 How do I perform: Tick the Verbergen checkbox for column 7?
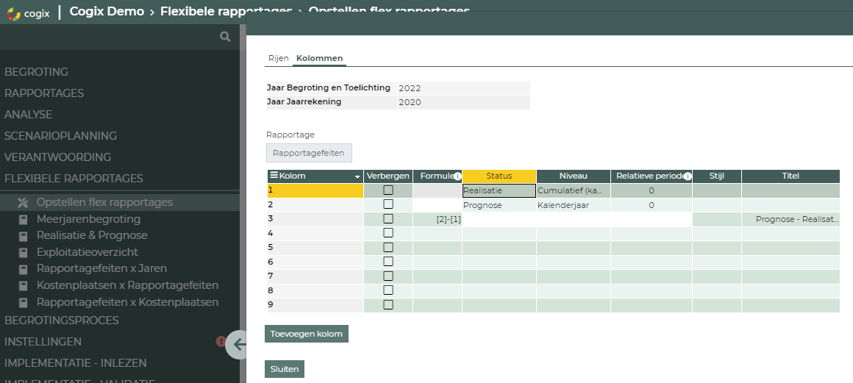click(388, 276)
